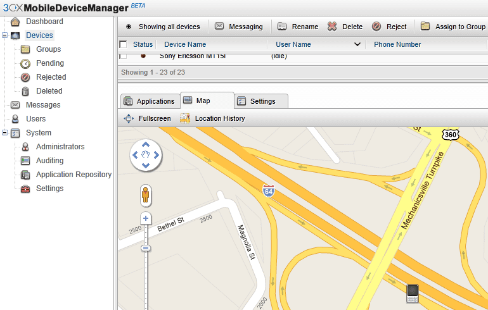This screenshot has width=488, height=310.
Task: Switch to the Applications tab
Action: click(x=149, y=101)
